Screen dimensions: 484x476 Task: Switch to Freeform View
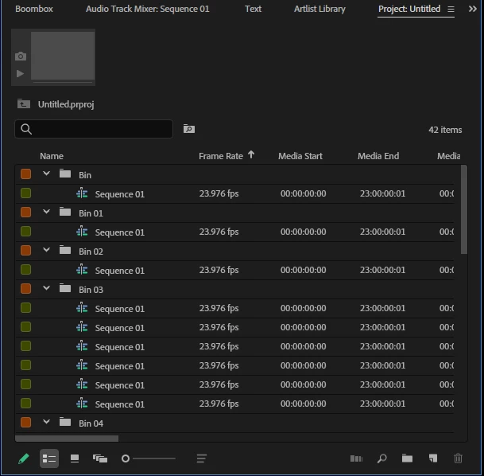tap(100, 458)
